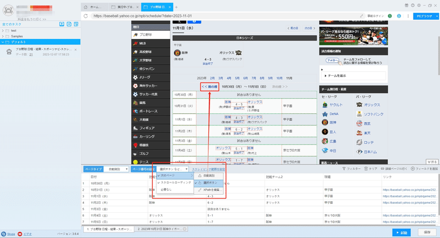Click the 次の日 link

[310, 29]
